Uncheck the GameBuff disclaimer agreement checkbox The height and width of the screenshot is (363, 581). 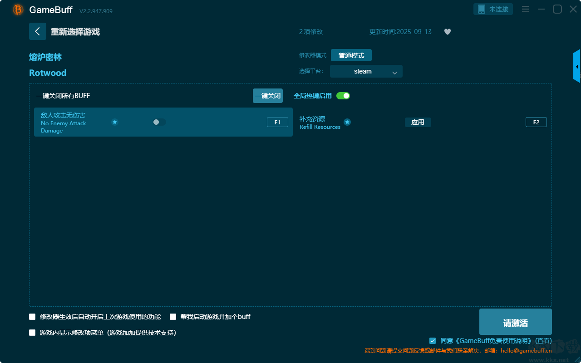433,341
